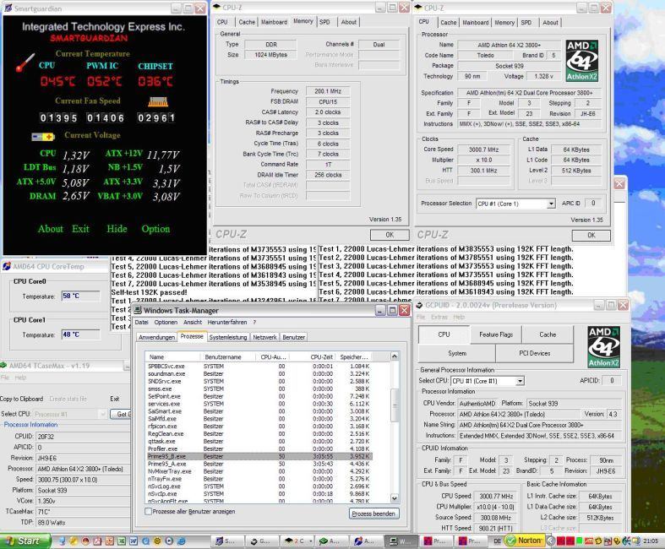The image size is (665, 549).
Task: Switch to GCPUID via its taskbar button
Action: [262, 541]
